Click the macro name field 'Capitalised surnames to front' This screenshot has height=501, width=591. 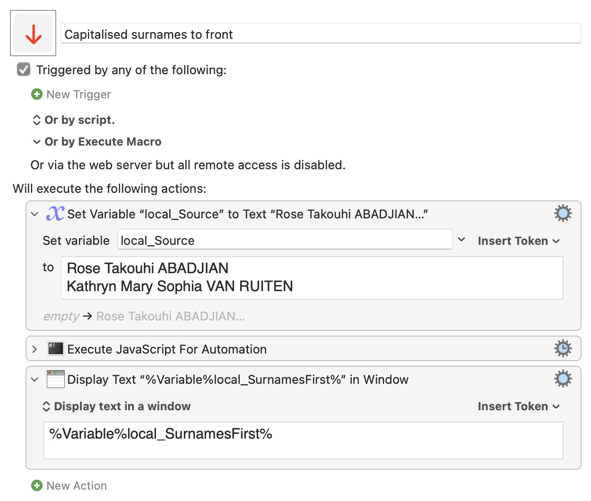click(x=321, y=34)
